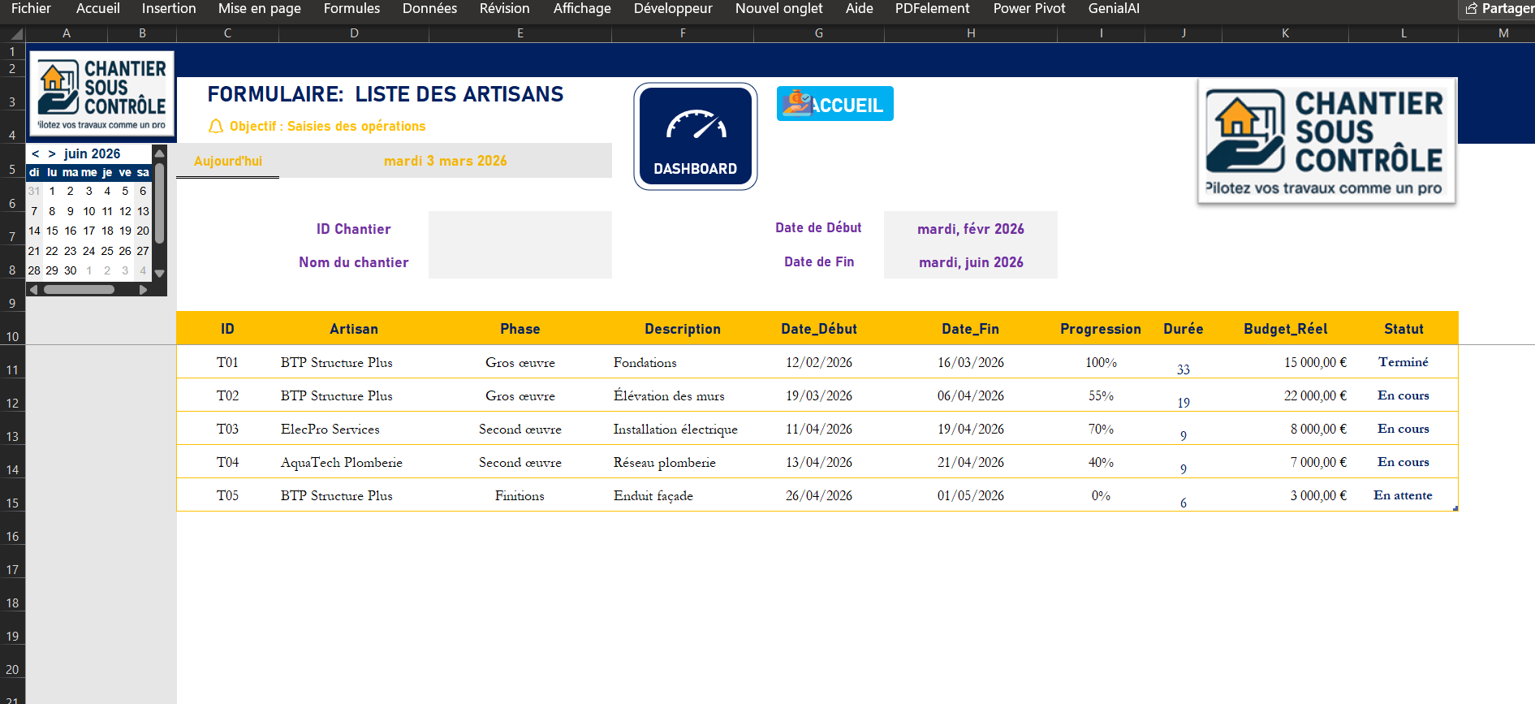Switch to the Mise en page tab
This screenshot has width=1535, height=704.
260,8
